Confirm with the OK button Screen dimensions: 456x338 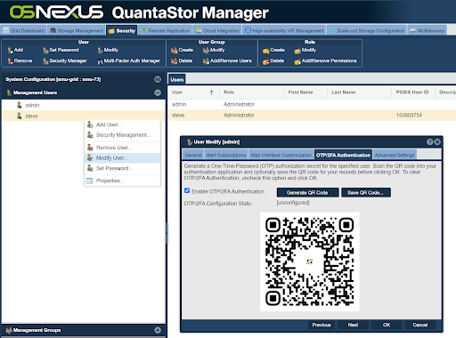[x=387, y=325]
